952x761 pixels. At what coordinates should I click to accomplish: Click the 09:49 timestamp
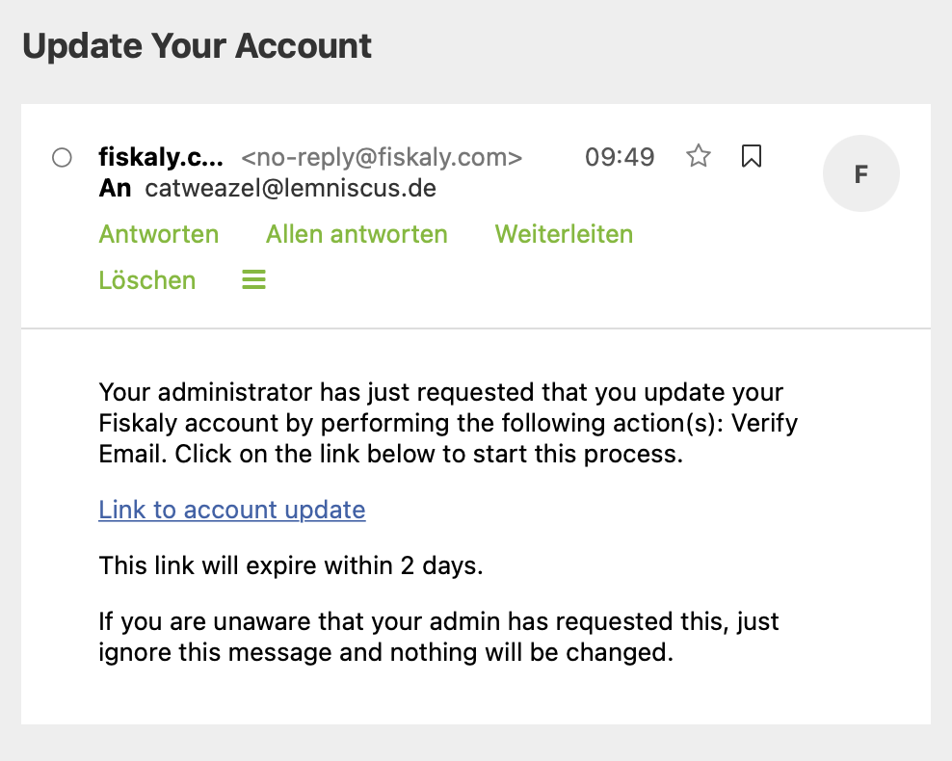[x=620, y=157]
